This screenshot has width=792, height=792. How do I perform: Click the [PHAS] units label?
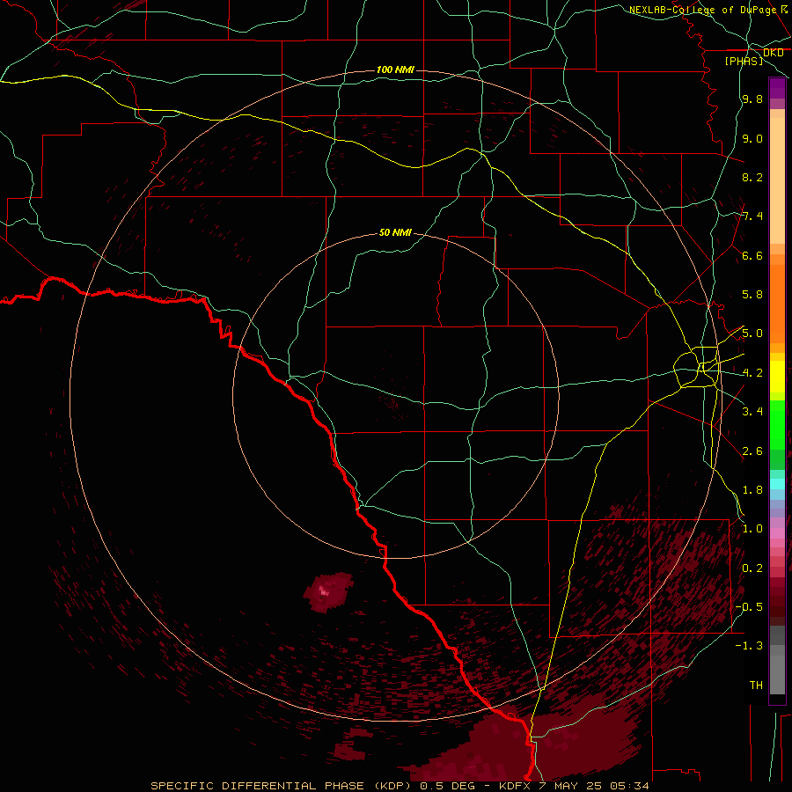click(x=744, y=61)
